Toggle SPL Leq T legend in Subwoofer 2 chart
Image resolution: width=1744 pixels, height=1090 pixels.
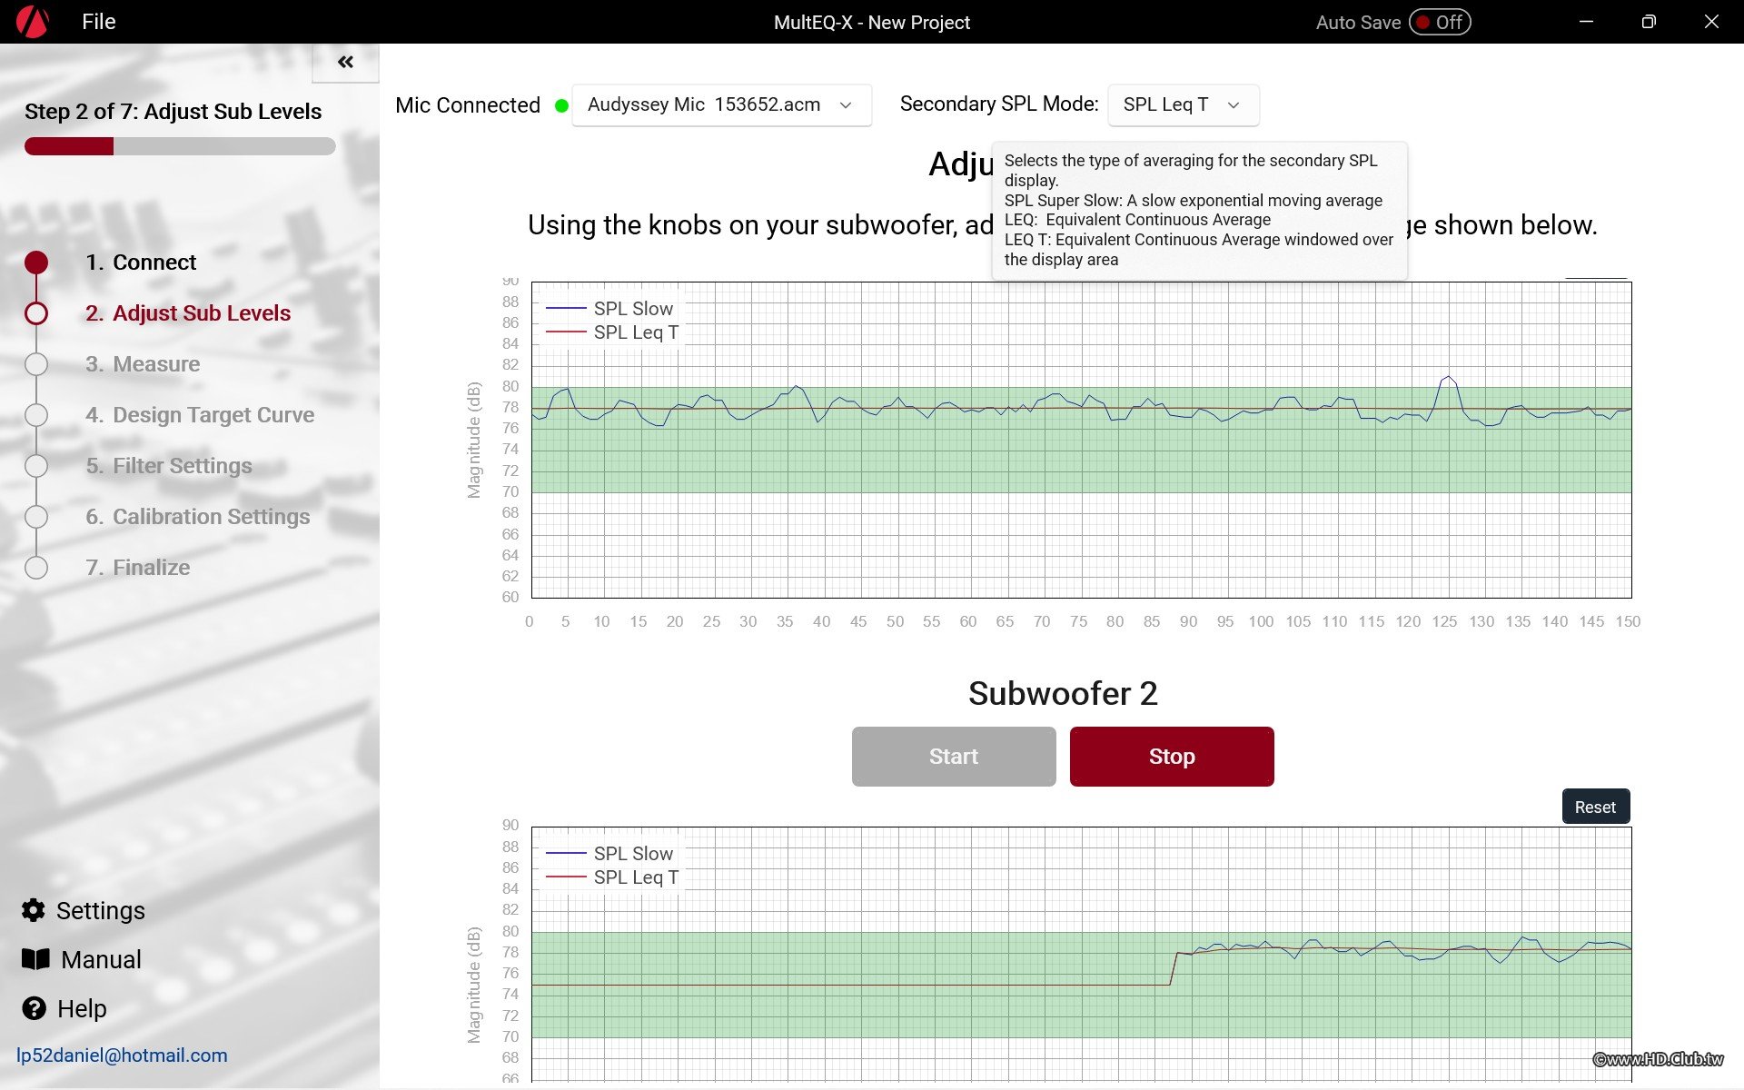click(x=635, y=877)
